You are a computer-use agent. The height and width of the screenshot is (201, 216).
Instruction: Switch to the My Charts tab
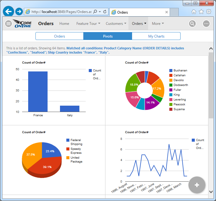pos(156,36)
